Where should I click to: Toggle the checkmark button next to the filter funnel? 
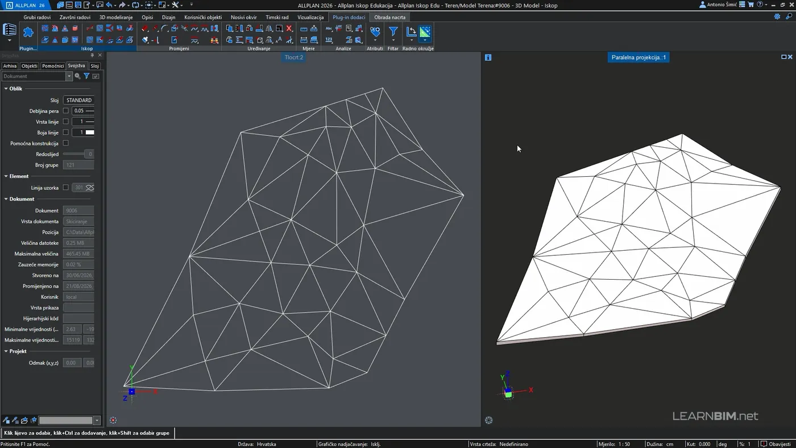tap(96, 76)
